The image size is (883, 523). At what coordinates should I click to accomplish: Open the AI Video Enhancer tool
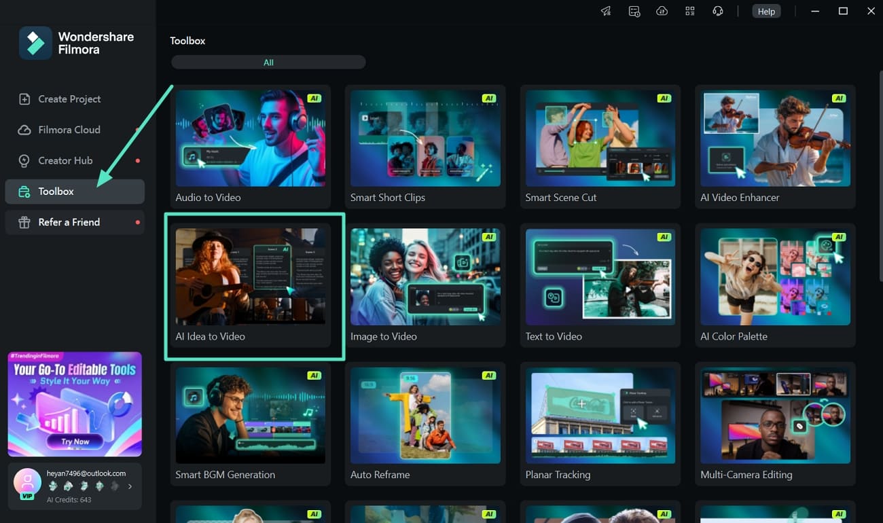point(775,147)
